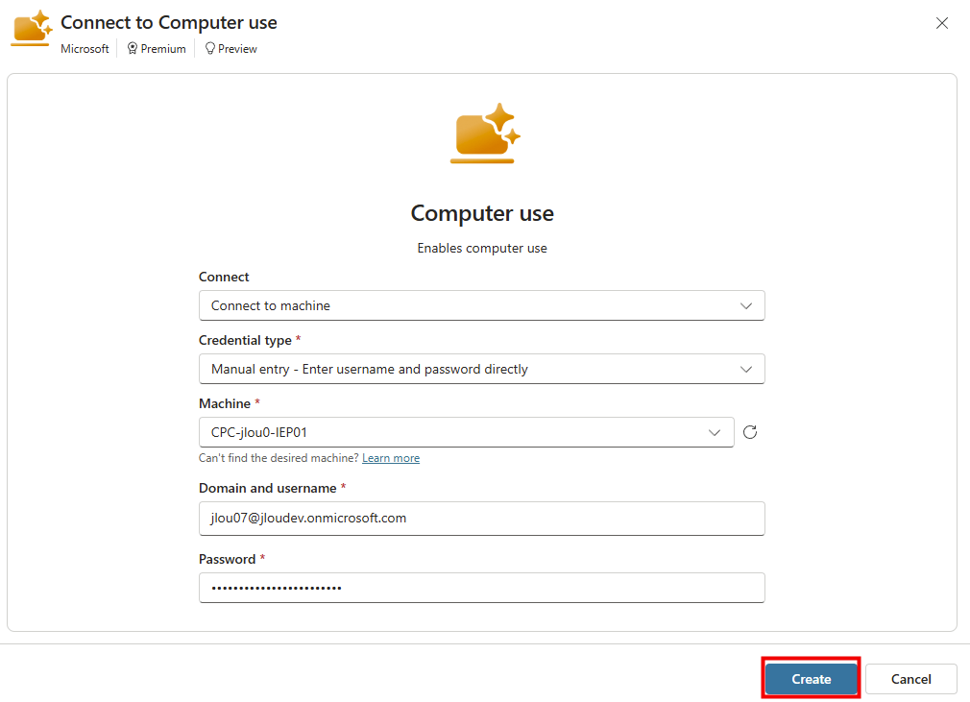Screen dimensions: 970x702
Task: Open the Learn more link
Action: coord(391,458)
